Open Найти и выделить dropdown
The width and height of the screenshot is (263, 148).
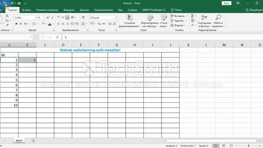point(218,21)
